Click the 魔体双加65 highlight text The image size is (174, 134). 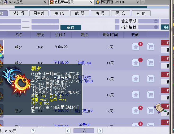point(84,111)
